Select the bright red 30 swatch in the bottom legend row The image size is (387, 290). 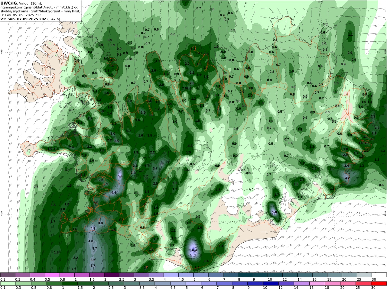click(379, 284)
